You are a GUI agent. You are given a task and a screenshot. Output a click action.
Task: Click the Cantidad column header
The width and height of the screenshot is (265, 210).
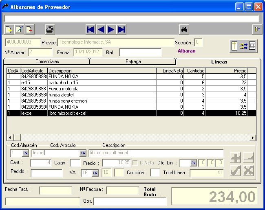point(194,71)
